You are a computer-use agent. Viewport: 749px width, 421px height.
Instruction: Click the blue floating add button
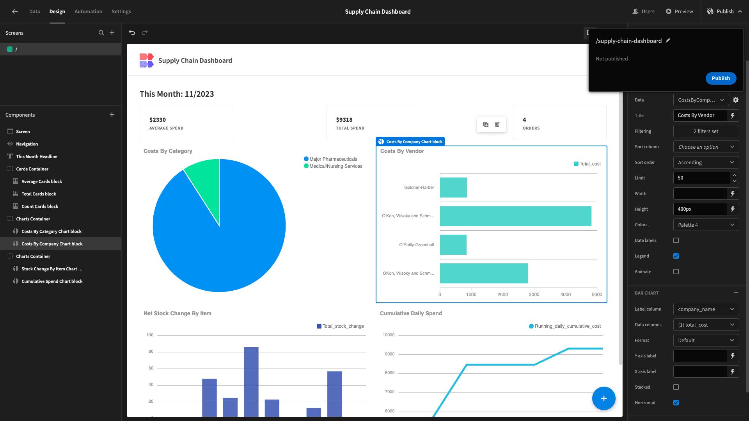[603, 398]
